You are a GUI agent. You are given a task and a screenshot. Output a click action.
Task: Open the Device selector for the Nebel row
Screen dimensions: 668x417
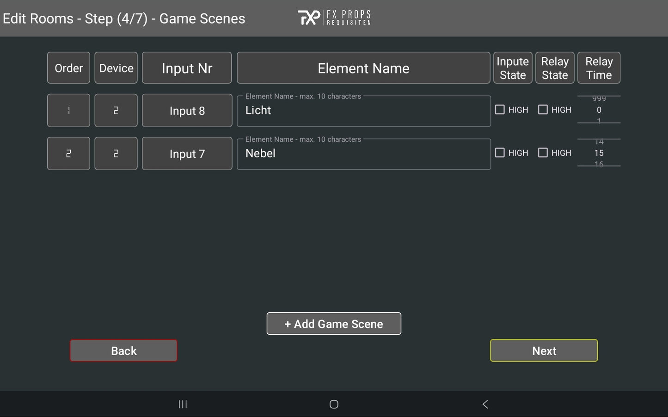tap(116, 153)
